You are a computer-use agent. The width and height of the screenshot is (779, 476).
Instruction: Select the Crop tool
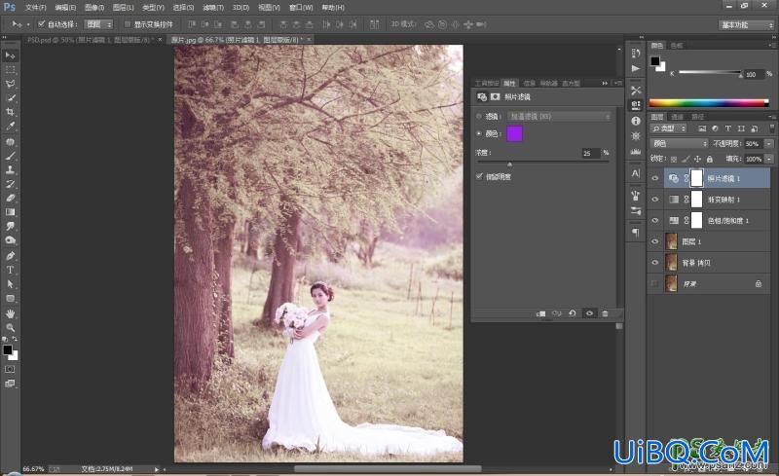point(10,112)
